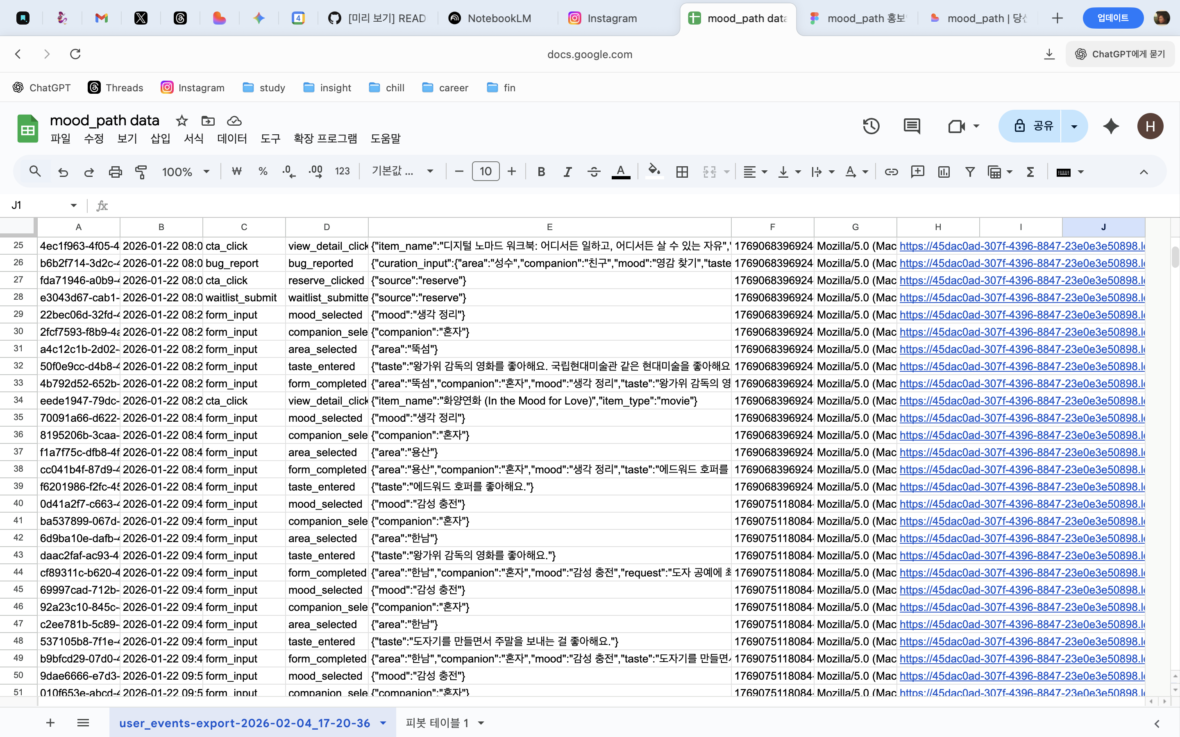Star the mood_path data document
Viewport: 1180px width, 737px height.
182,120
